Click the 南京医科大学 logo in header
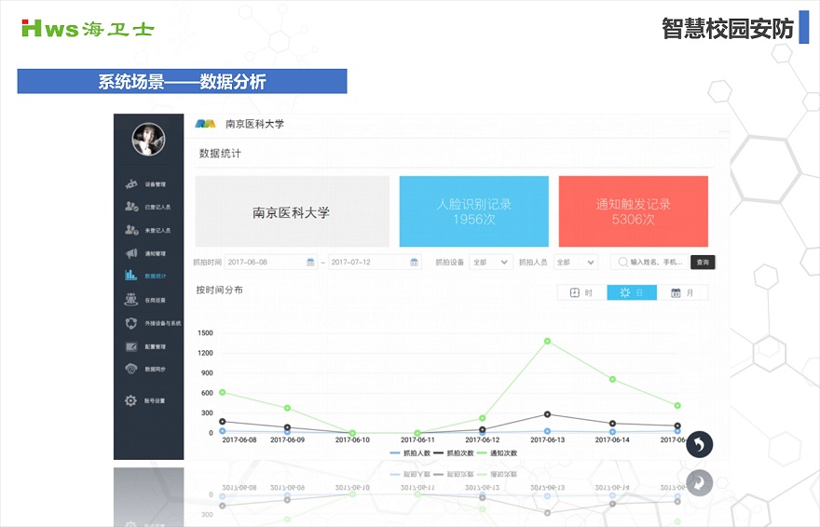 tap(206, 124)
